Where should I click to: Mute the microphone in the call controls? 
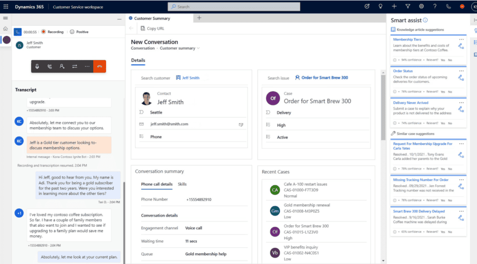click(x=37, y=66)
